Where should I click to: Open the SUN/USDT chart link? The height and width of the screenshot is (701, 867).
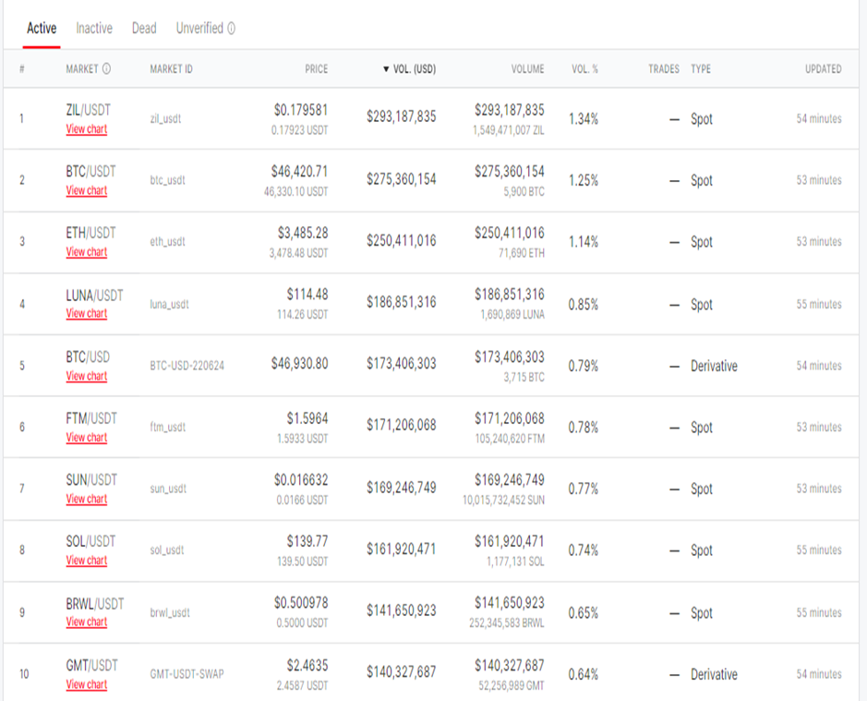(x=86, y=500)
